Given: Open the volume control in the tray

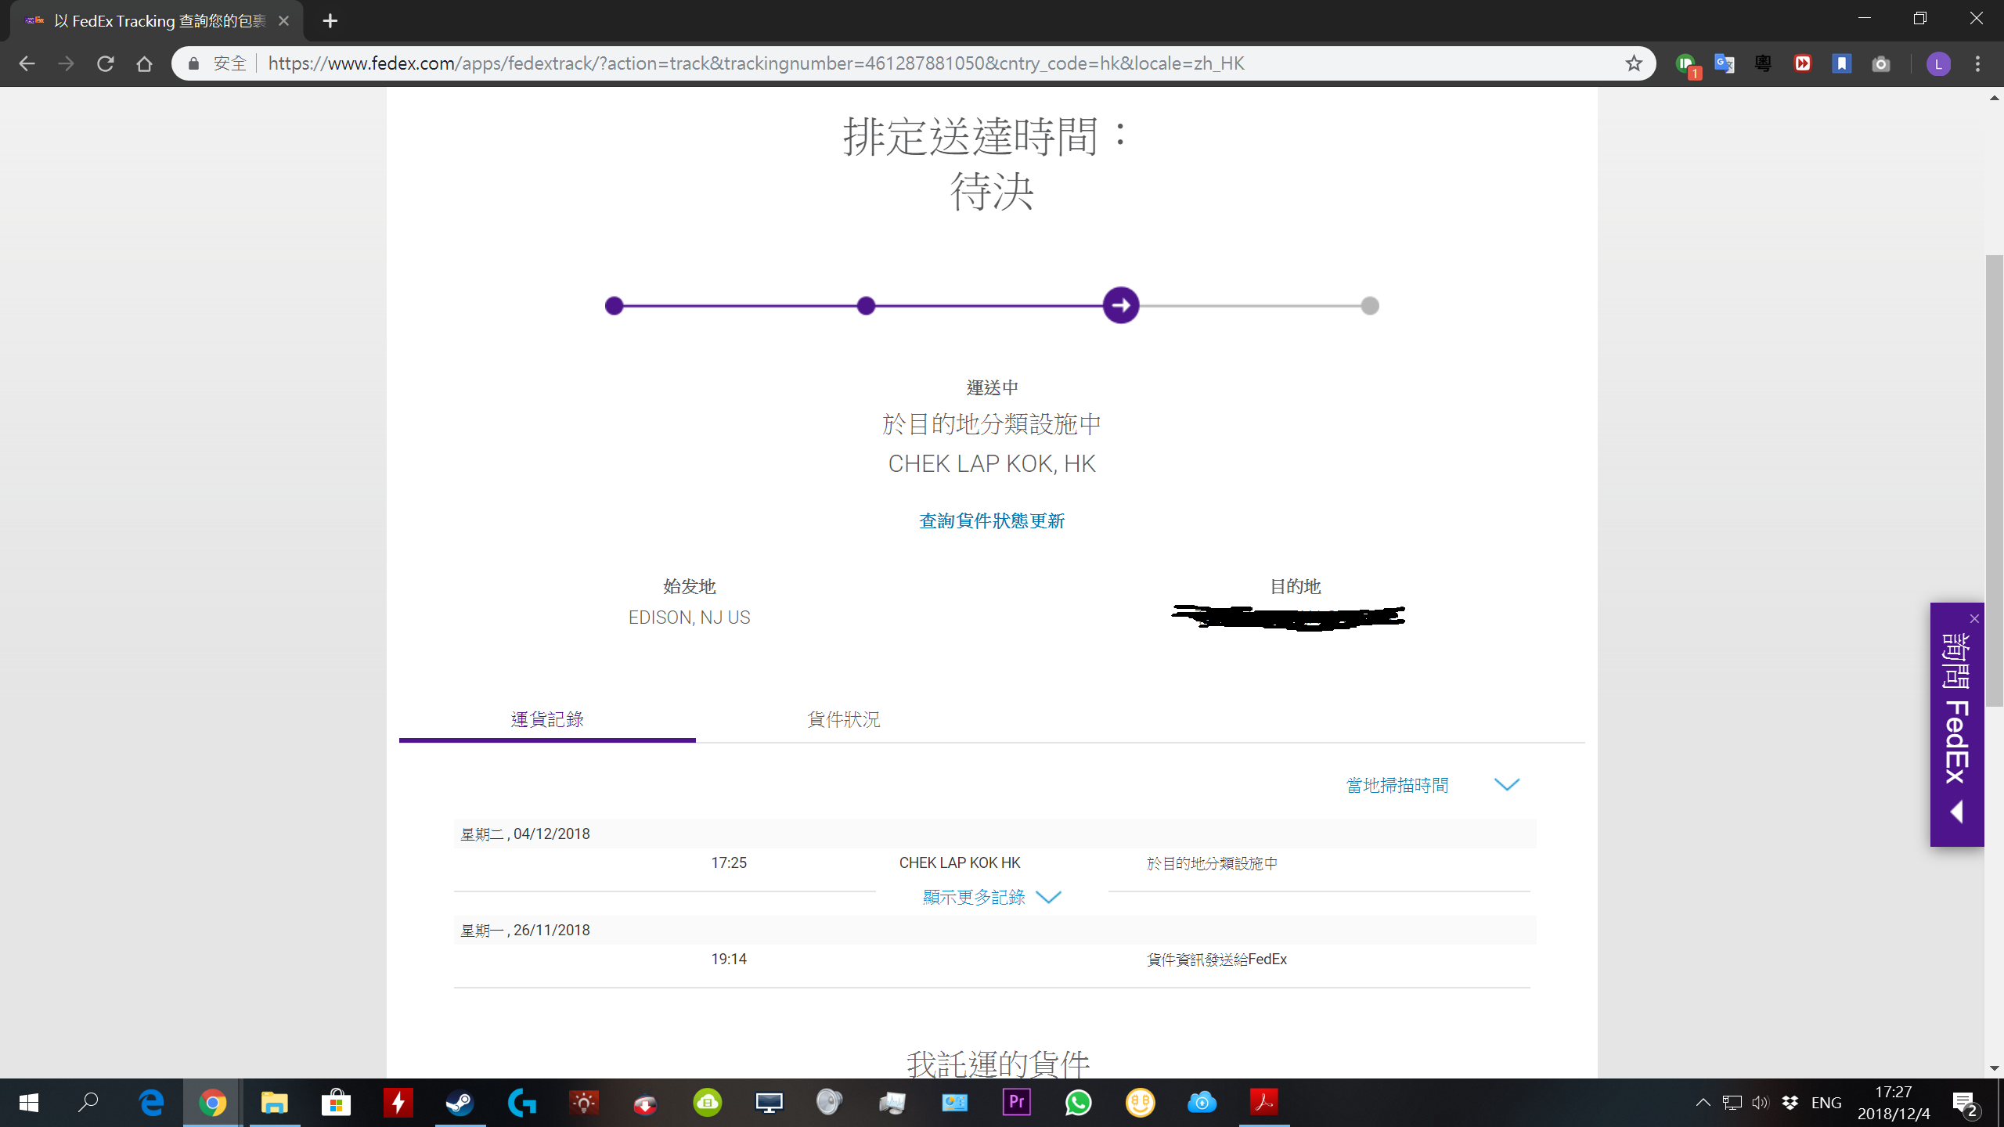Looking at the screenshot, I should (1761, 1103).
